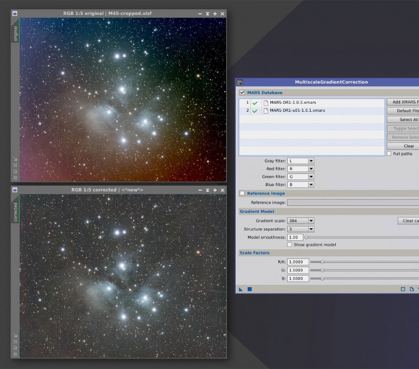Open the Gradient scale dropdown

[x=301, y=221]
